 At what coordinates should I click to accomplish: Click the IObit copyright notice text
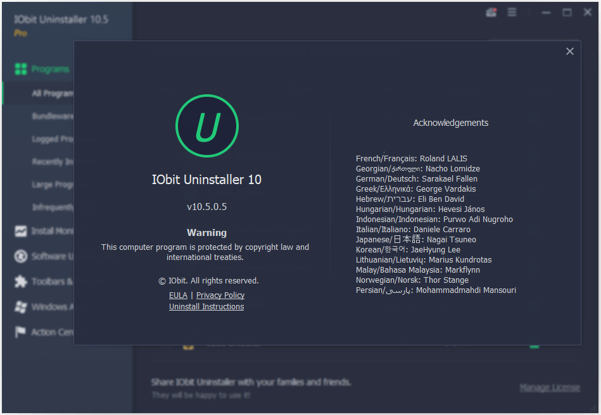[208, 281]
